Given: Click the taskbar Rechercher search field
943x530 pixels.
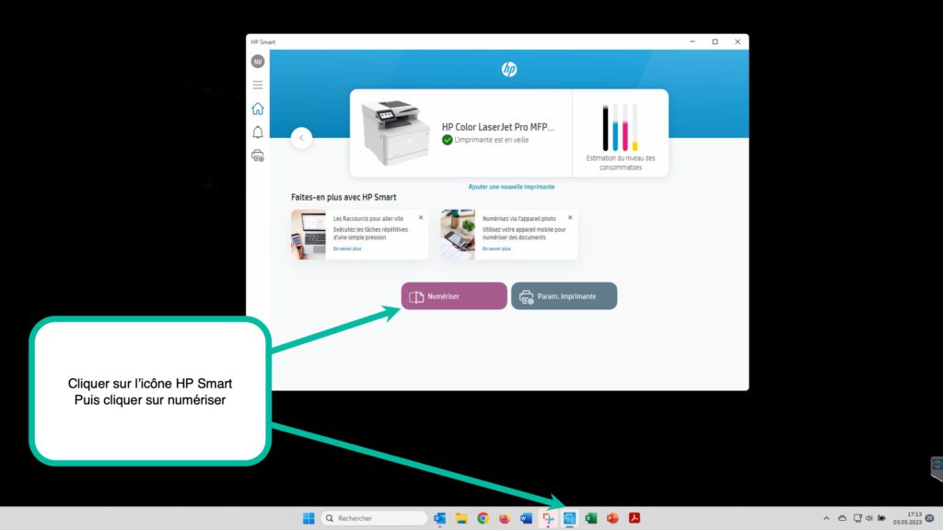Looking at the screenshot, I should click(375, 518).
